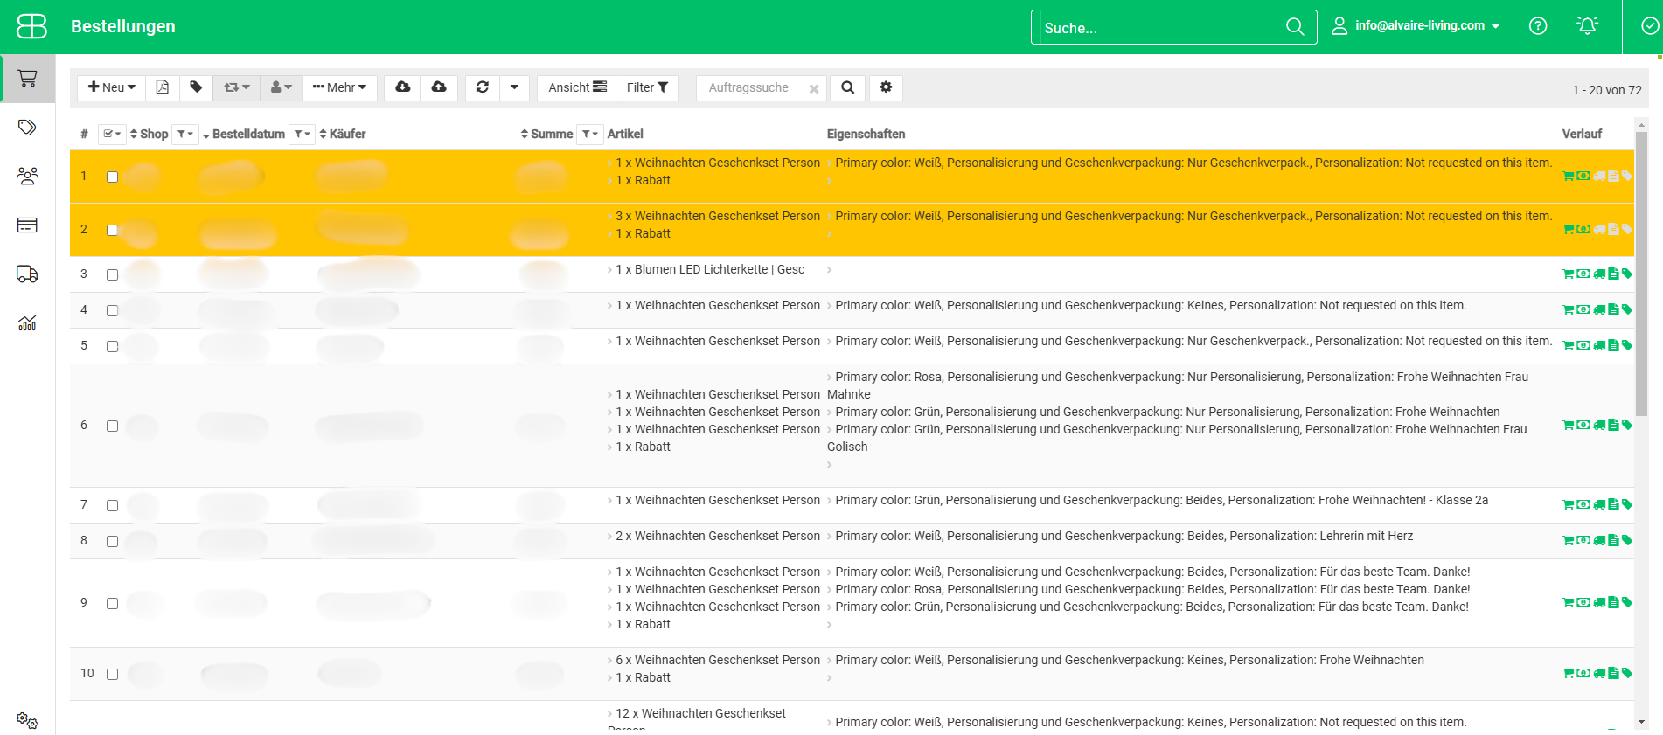The width and height of the screenshot is (1663, 735).
Task: Click '2 x Weihnachten Geschenkset Person' in order 8
Action: point(718,536)
